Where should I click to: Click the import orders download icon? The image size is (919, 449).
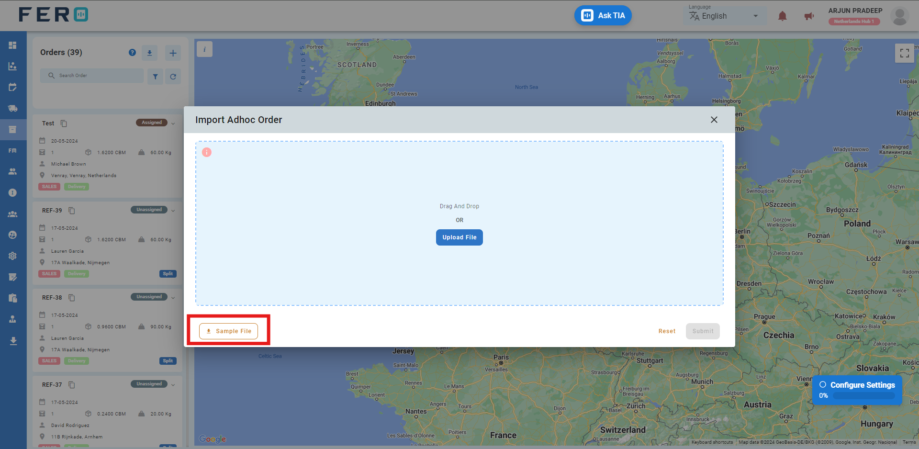tap(149, 53)
